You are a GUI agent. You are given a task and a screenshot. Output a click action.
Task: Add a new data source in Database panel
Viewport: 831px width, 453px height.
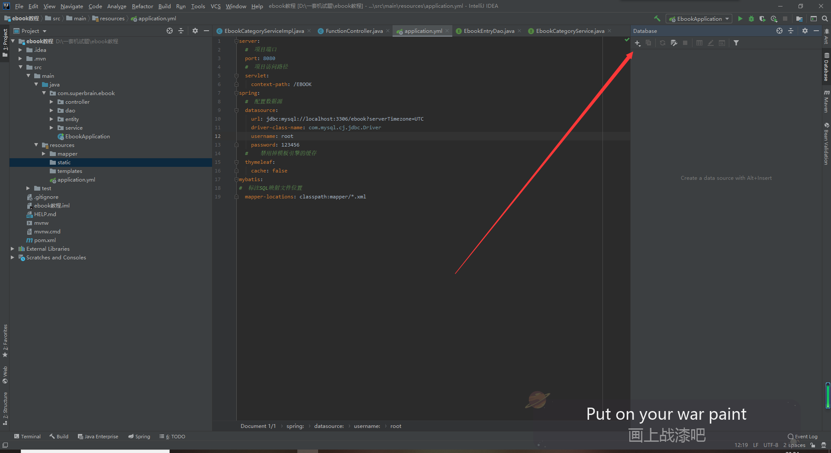(638, 43)
